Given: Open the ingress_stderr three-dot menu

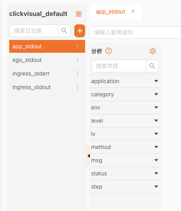Looking at the screenshot, I should 78,74.
